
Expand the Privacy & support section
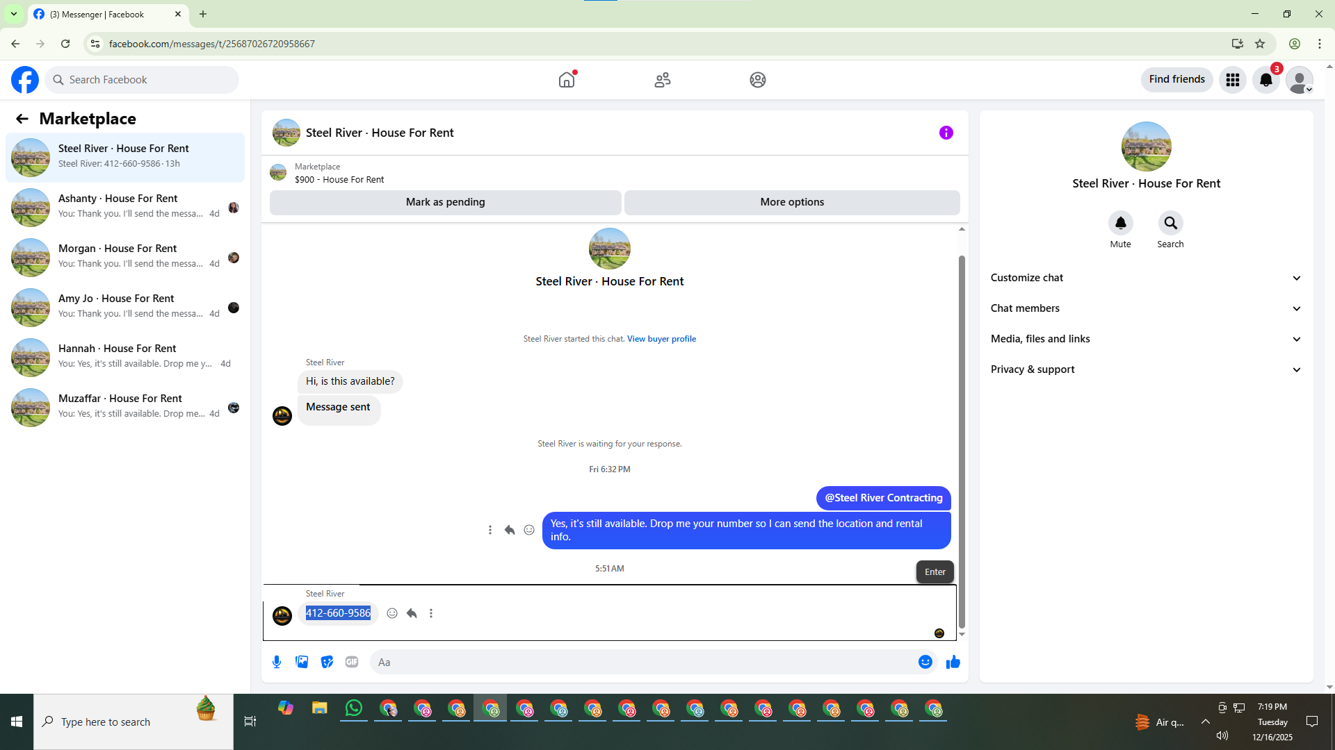coord(1146,369)
